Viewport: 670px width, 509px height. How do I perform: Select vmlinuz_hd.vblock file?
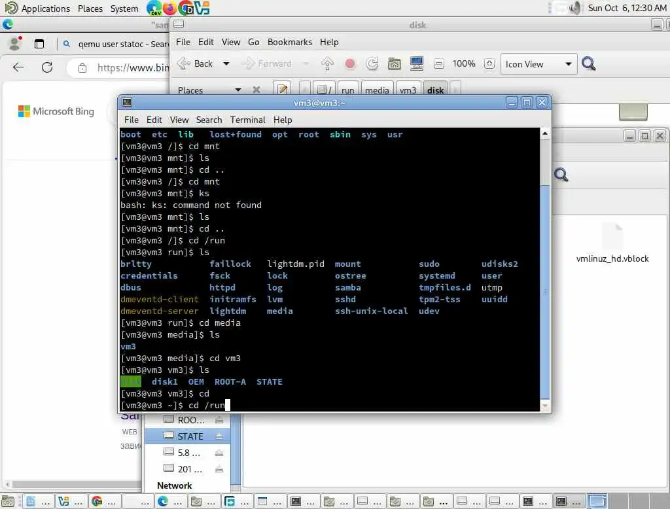(612, 242)
